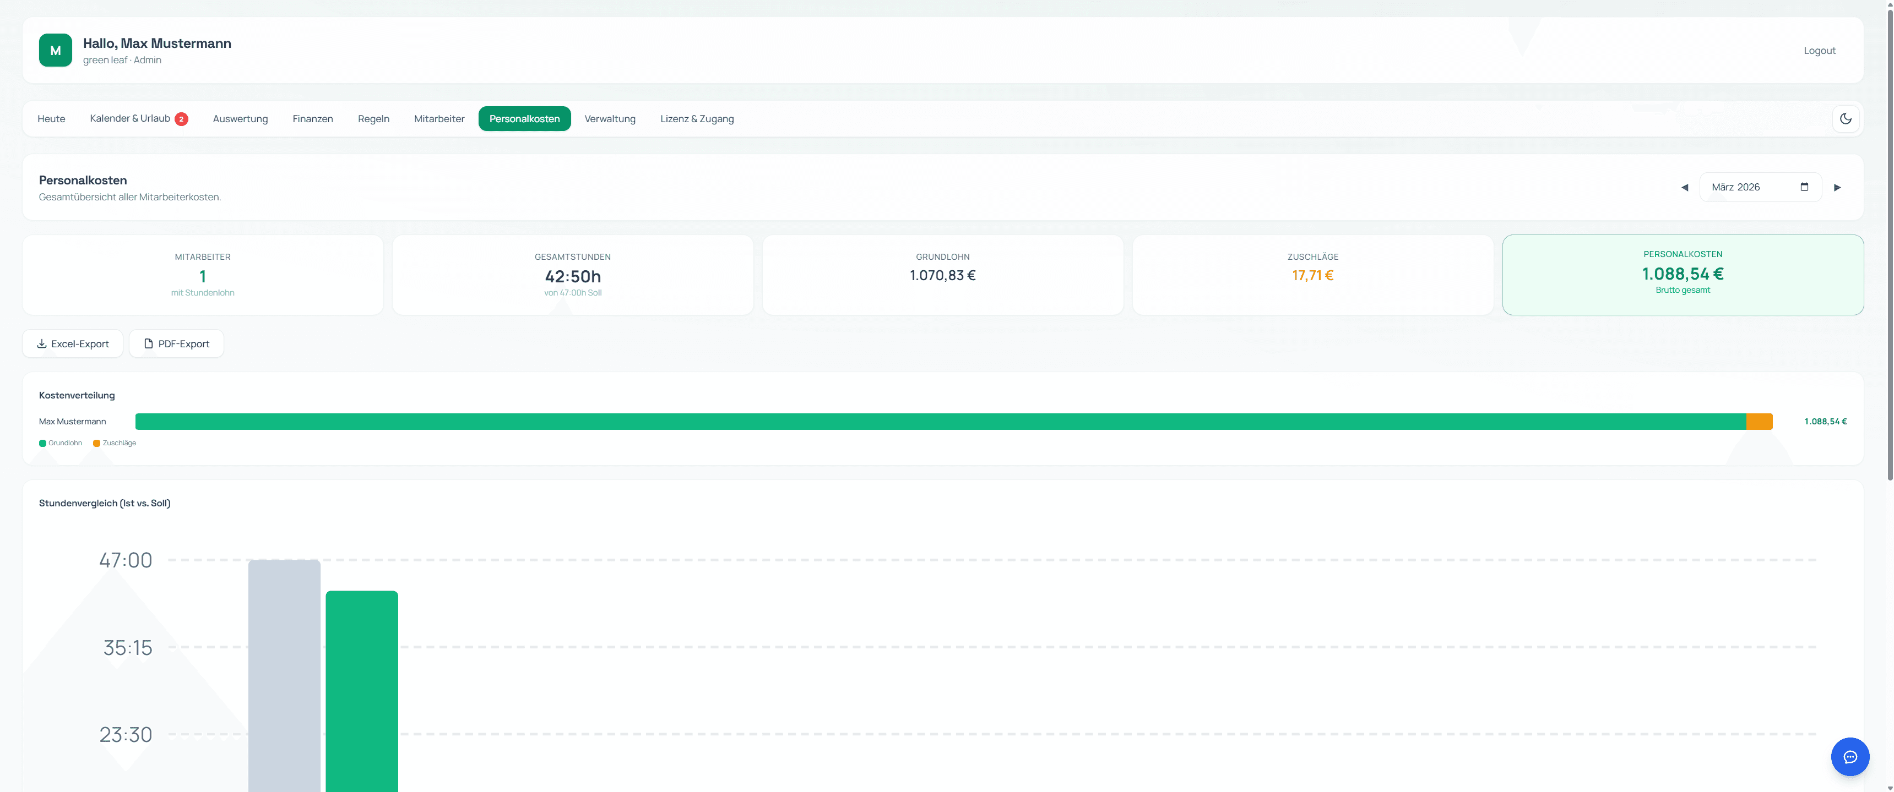Select the Heute tab
Image resolution: width=1894 pixels, height=792 pixels.
(51, 119)
